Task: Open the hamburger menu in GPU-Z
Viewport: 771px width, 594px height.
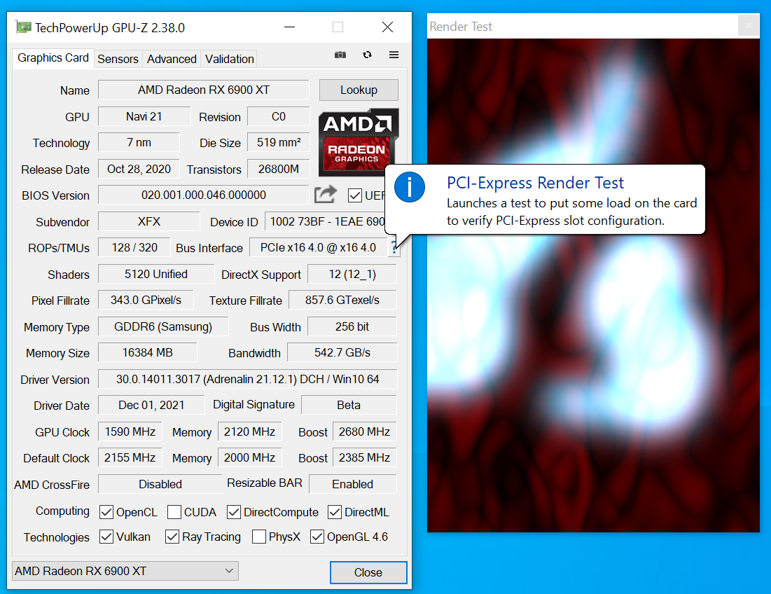Action: tap(394, 55)
